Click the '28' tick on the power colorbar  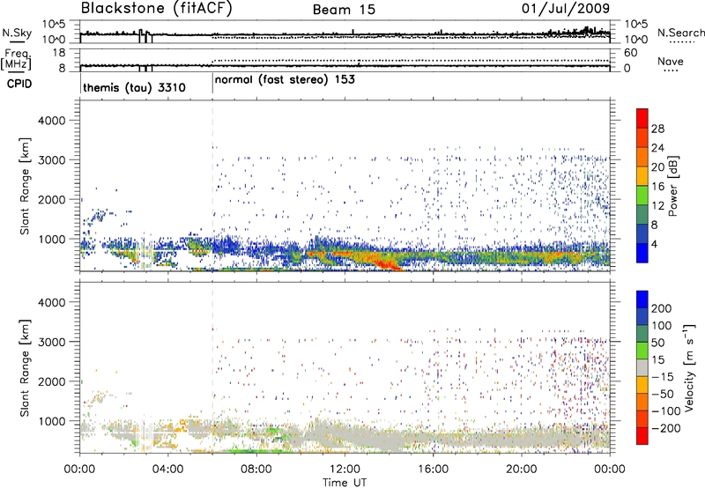(657, 129)
